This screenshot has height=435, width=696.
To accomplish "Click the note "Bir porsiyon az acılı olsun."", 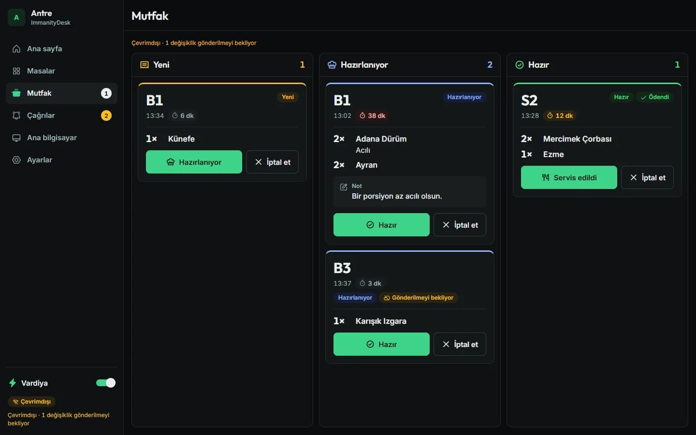I will 397,196.
